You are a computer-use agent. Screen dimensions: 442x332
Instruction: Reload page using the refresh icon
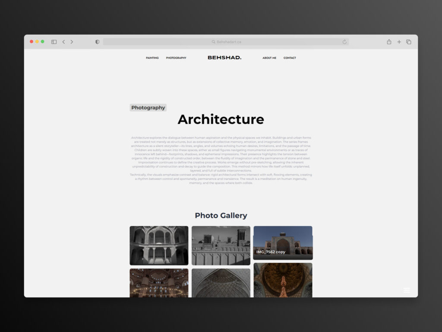344,42
